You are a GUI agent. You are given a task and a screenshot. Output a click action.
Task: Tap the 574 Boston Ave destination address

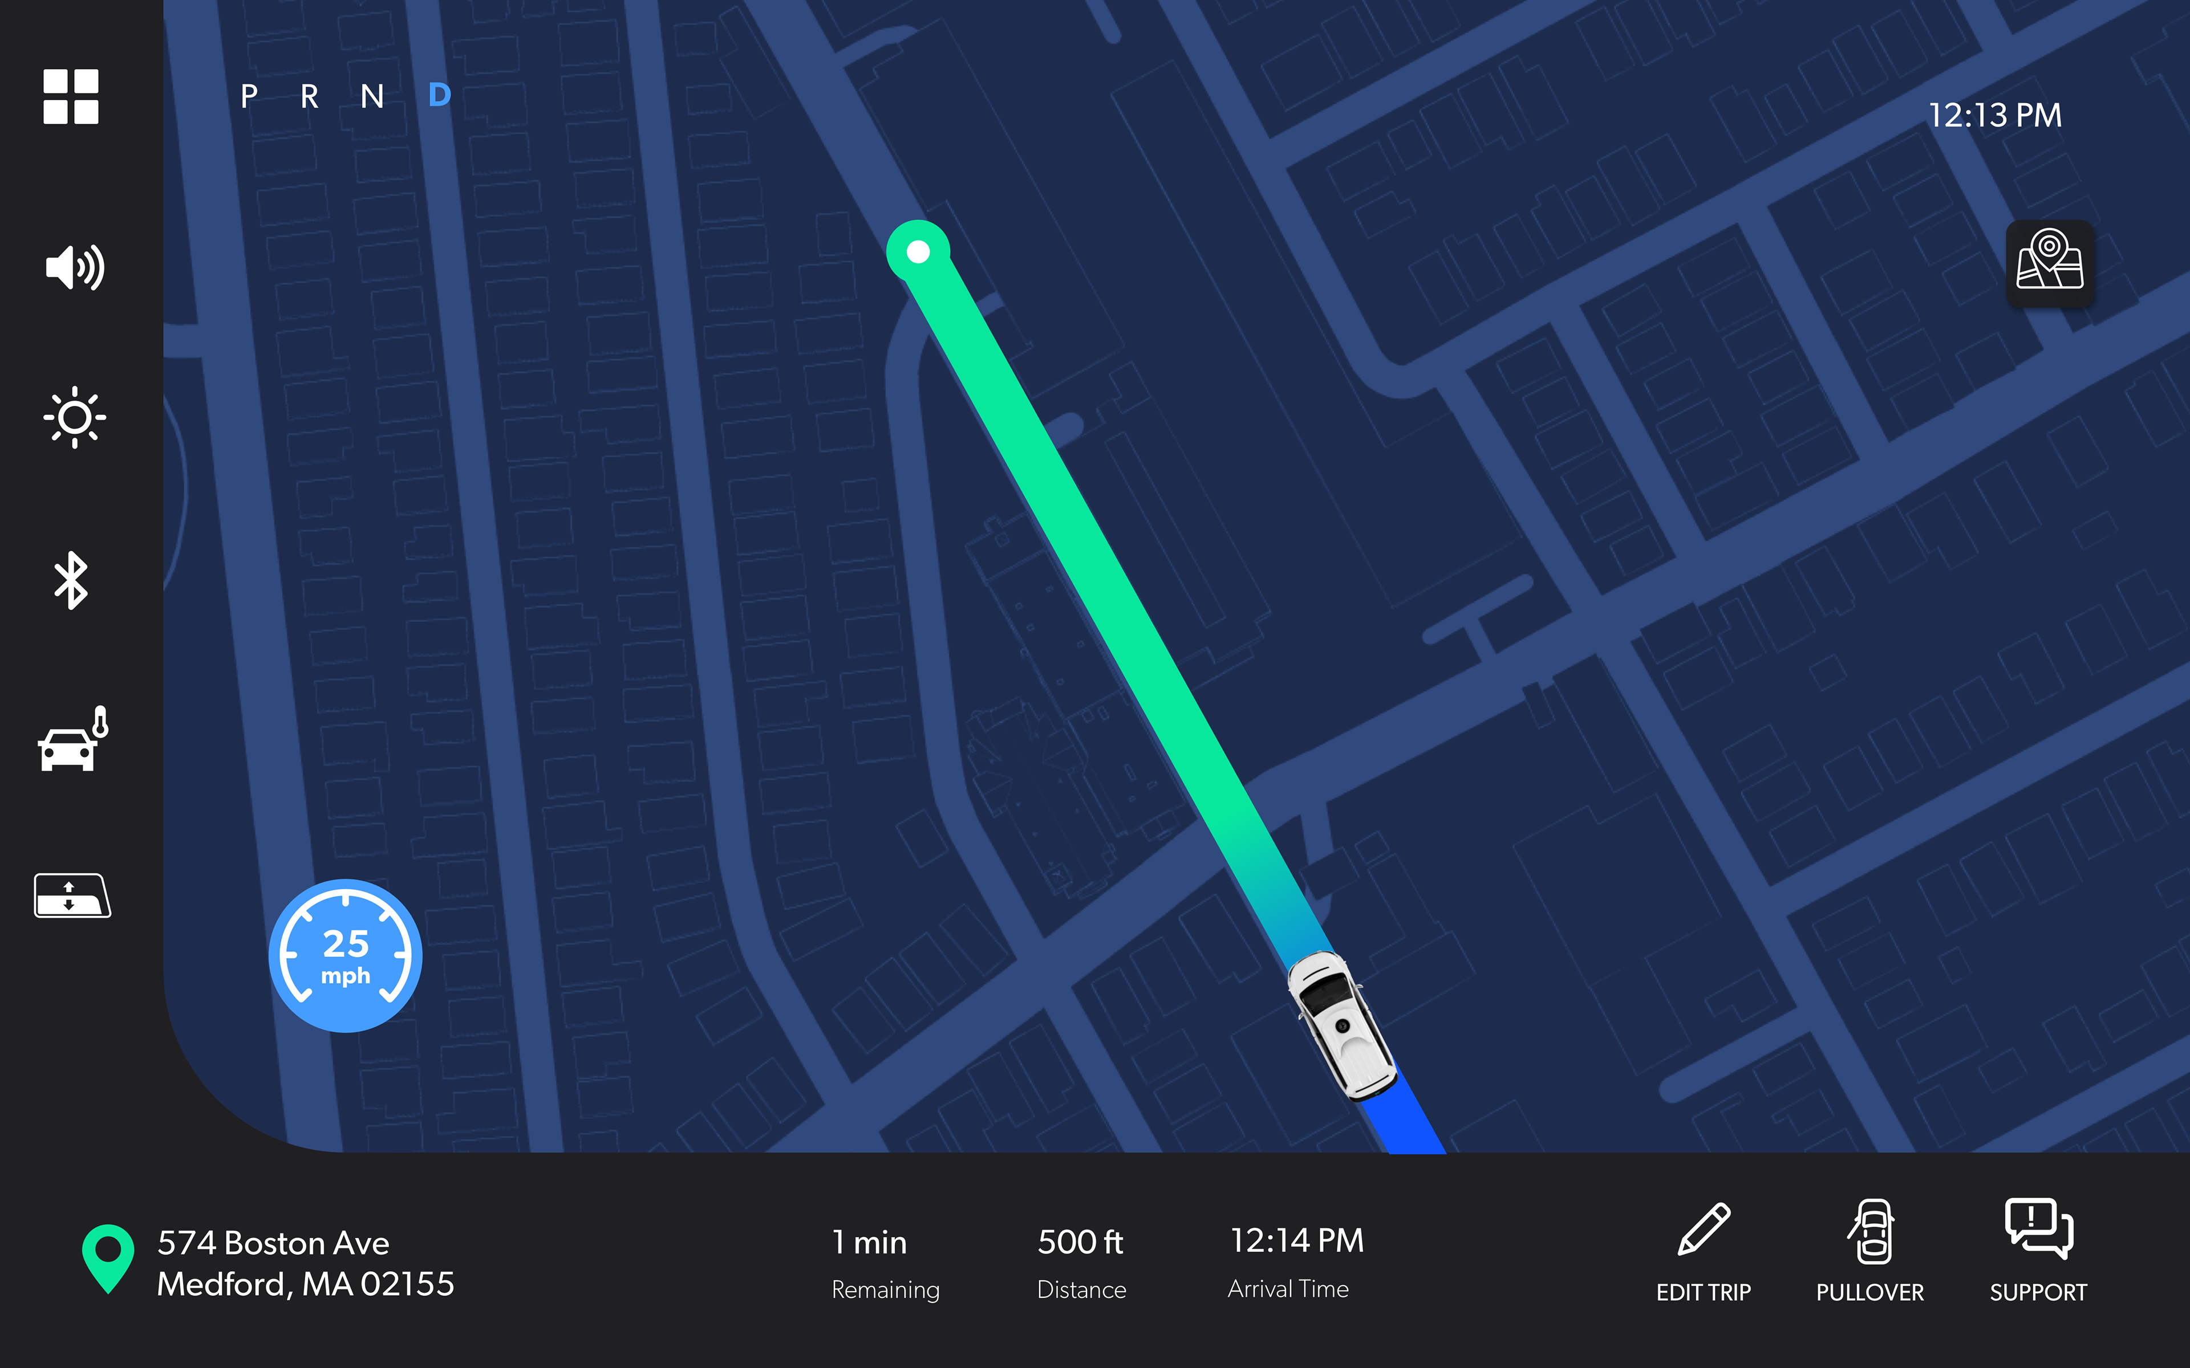pyautogui.click(x=306, y=1263)
